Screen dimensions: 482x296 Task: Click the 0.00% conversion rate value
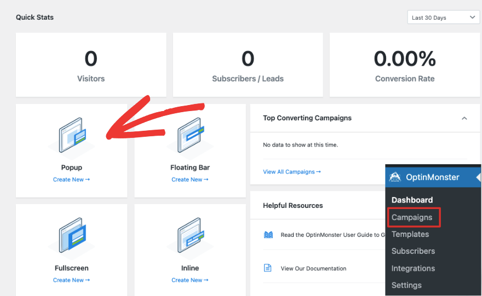pyautogui.click(x=405, y=59)
